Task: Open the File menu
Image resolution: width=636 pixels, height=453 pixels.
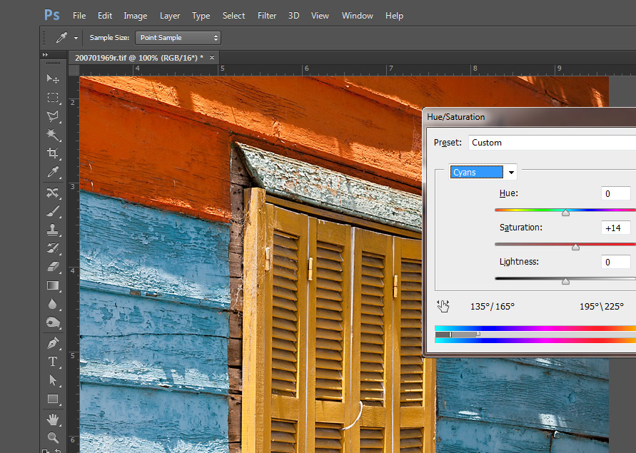Action: pyautogui.click(x=79, y=16)
